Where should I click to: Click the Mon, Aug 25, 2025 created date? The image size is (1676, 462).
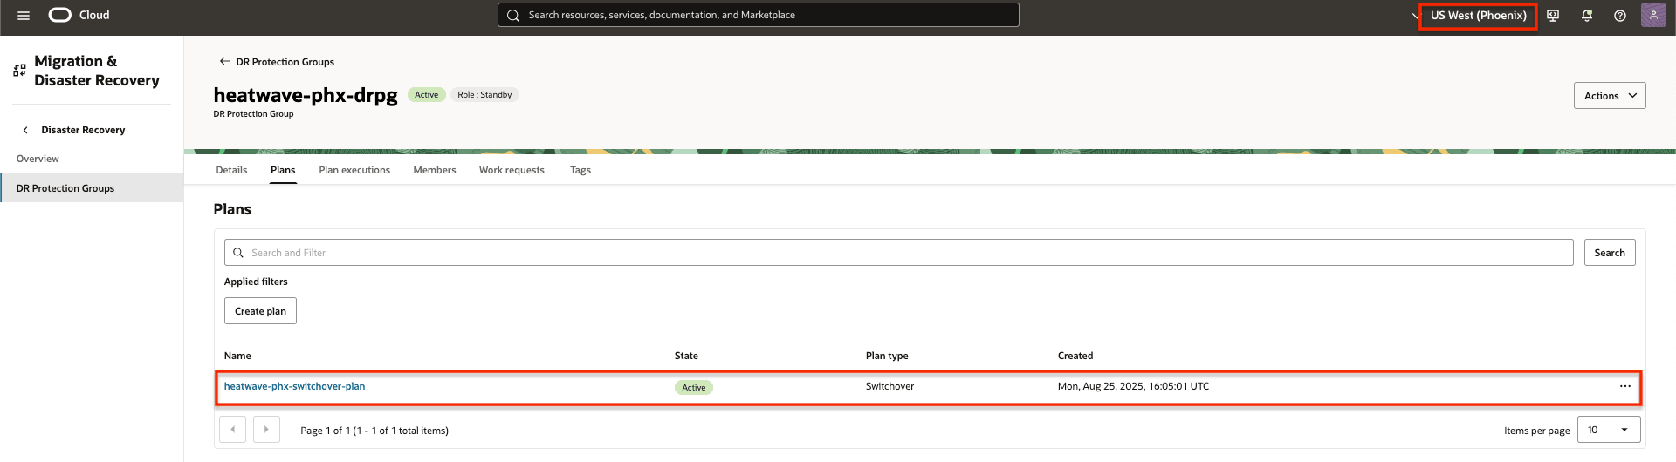click(1133, 386)
